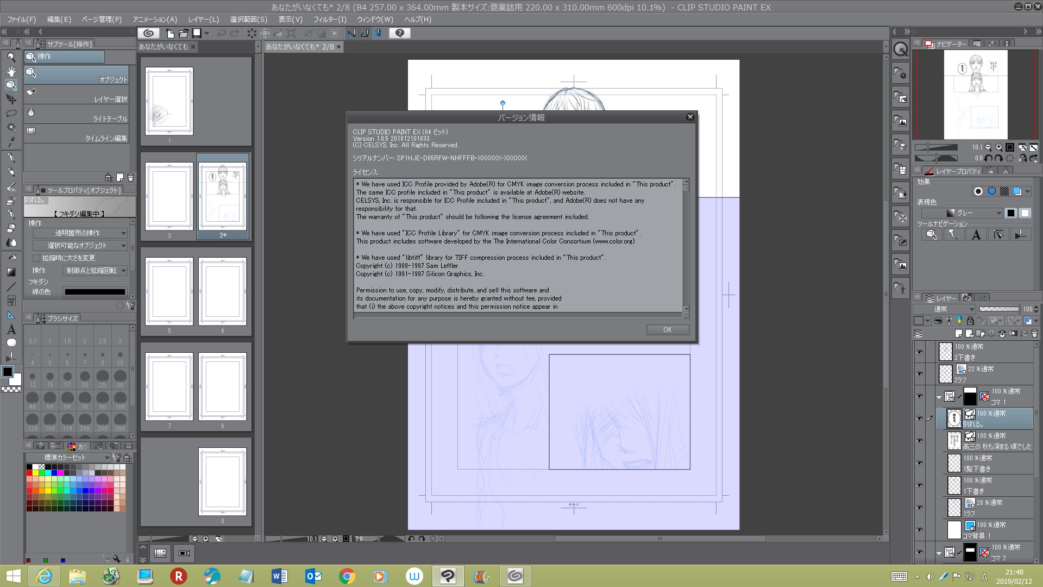The height and width of the screenshot is (587, 1043).
Task: Toggle visibility of コマ 1 folder
Action: coord(919,396)
